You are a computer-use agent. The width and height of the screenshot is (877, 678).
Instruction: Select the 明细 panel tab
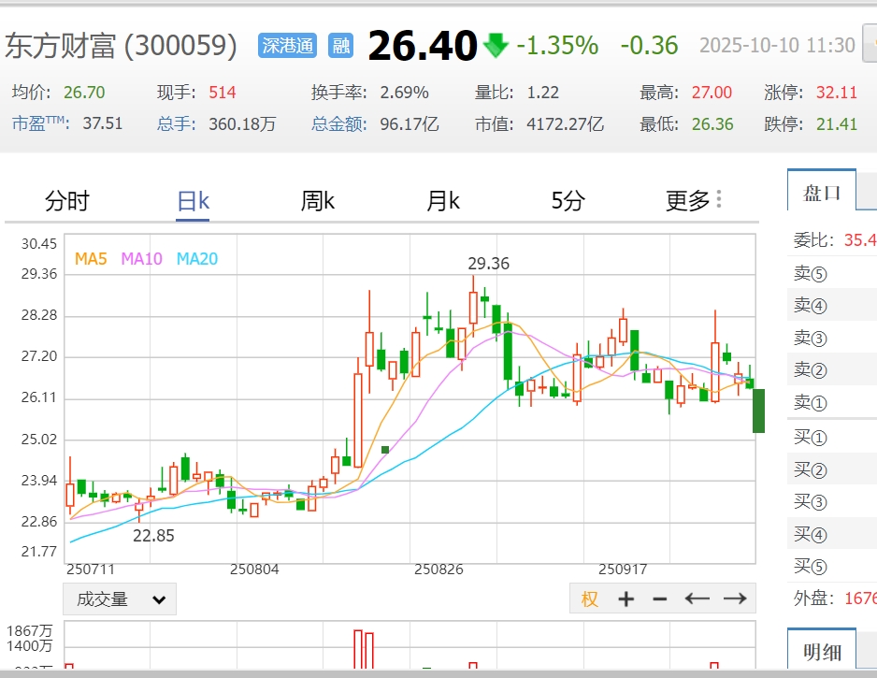tap(822, 651)
